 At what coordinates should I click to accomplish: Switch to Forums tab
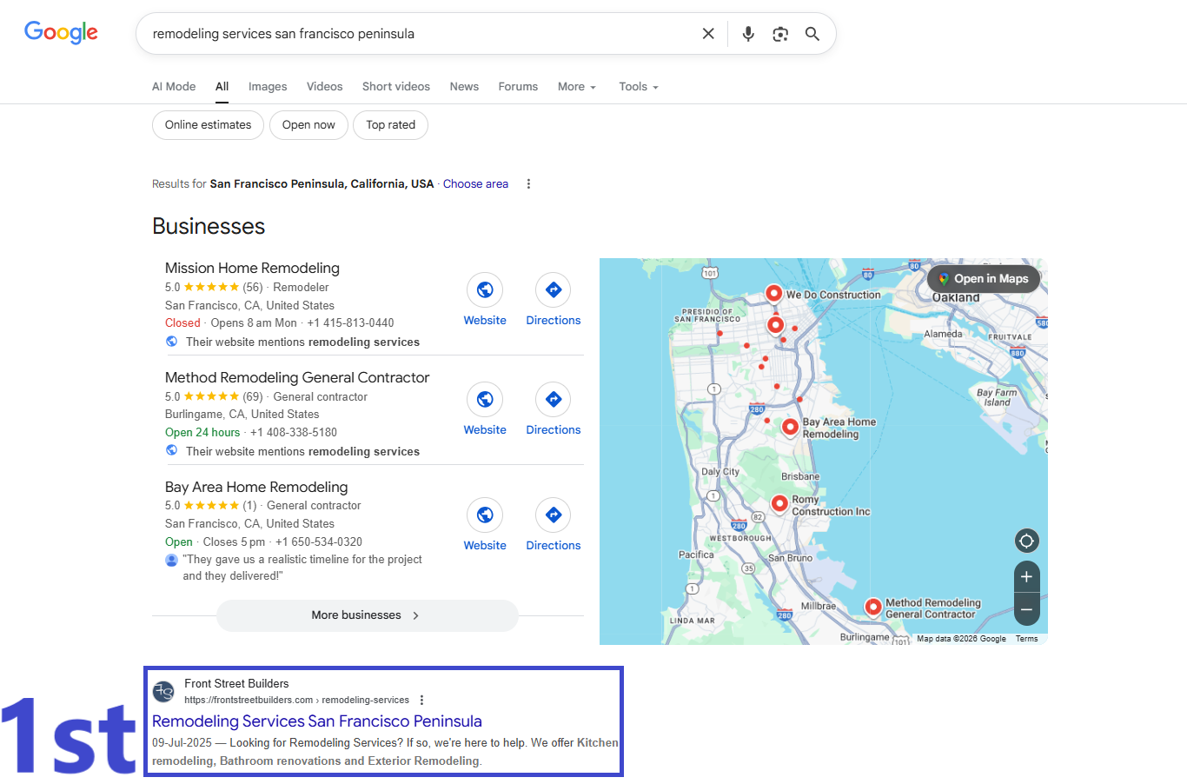point(518,87)
